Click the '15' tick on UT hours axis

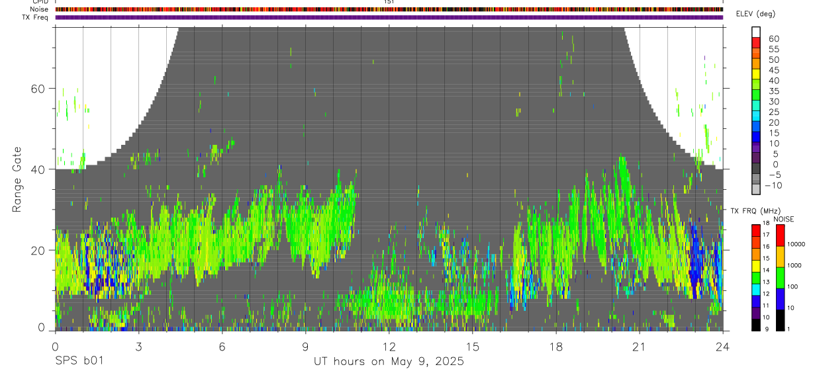click(472, 346)
